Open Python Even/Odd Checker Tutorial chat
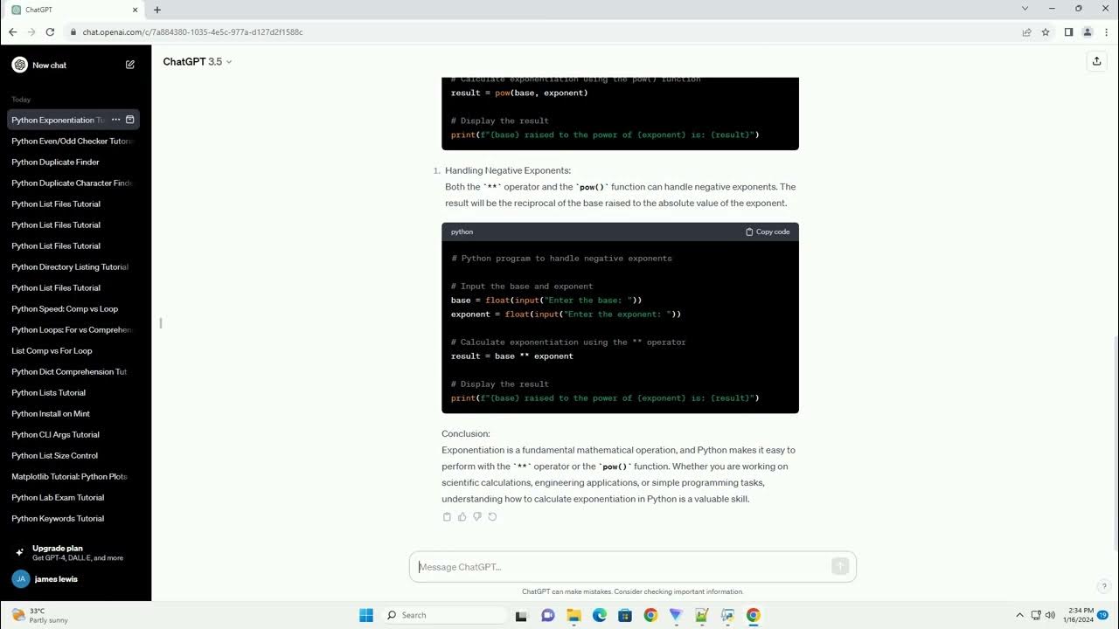 (72, 141)
